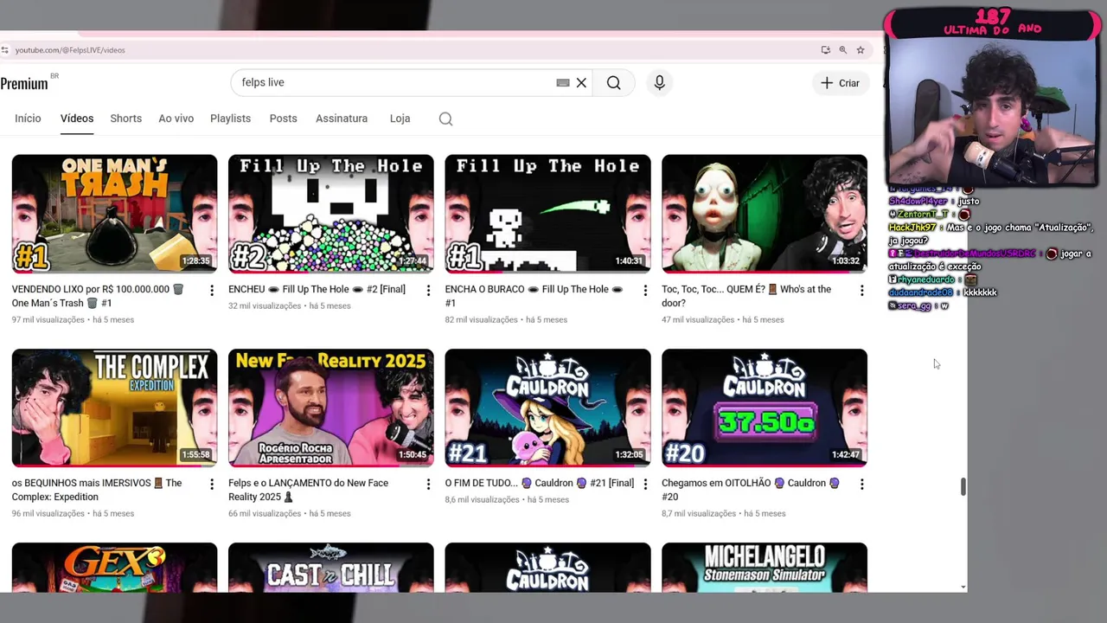Clear the search text with the X icon
Viewport: 1107px width, 623px height.
pos(581,83)
